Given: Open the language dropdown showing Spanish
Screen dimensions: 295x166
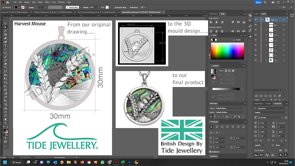Looking at the screenshot, I should 261,145.
